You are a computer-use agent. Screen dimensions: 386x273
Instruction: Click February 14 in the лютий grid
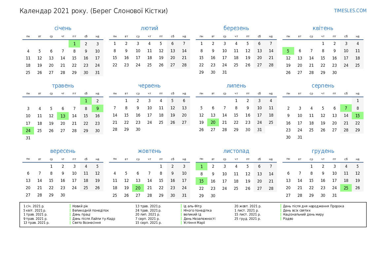(184, 51)
